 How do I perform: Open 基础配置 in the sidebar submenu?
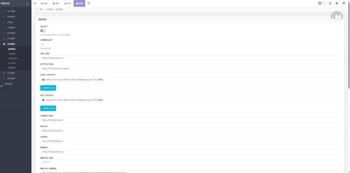(12, 49)
